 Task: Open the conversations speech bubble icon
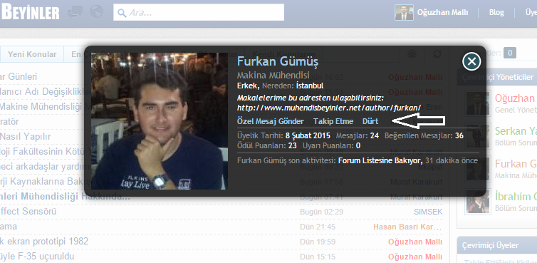point(75,13)
